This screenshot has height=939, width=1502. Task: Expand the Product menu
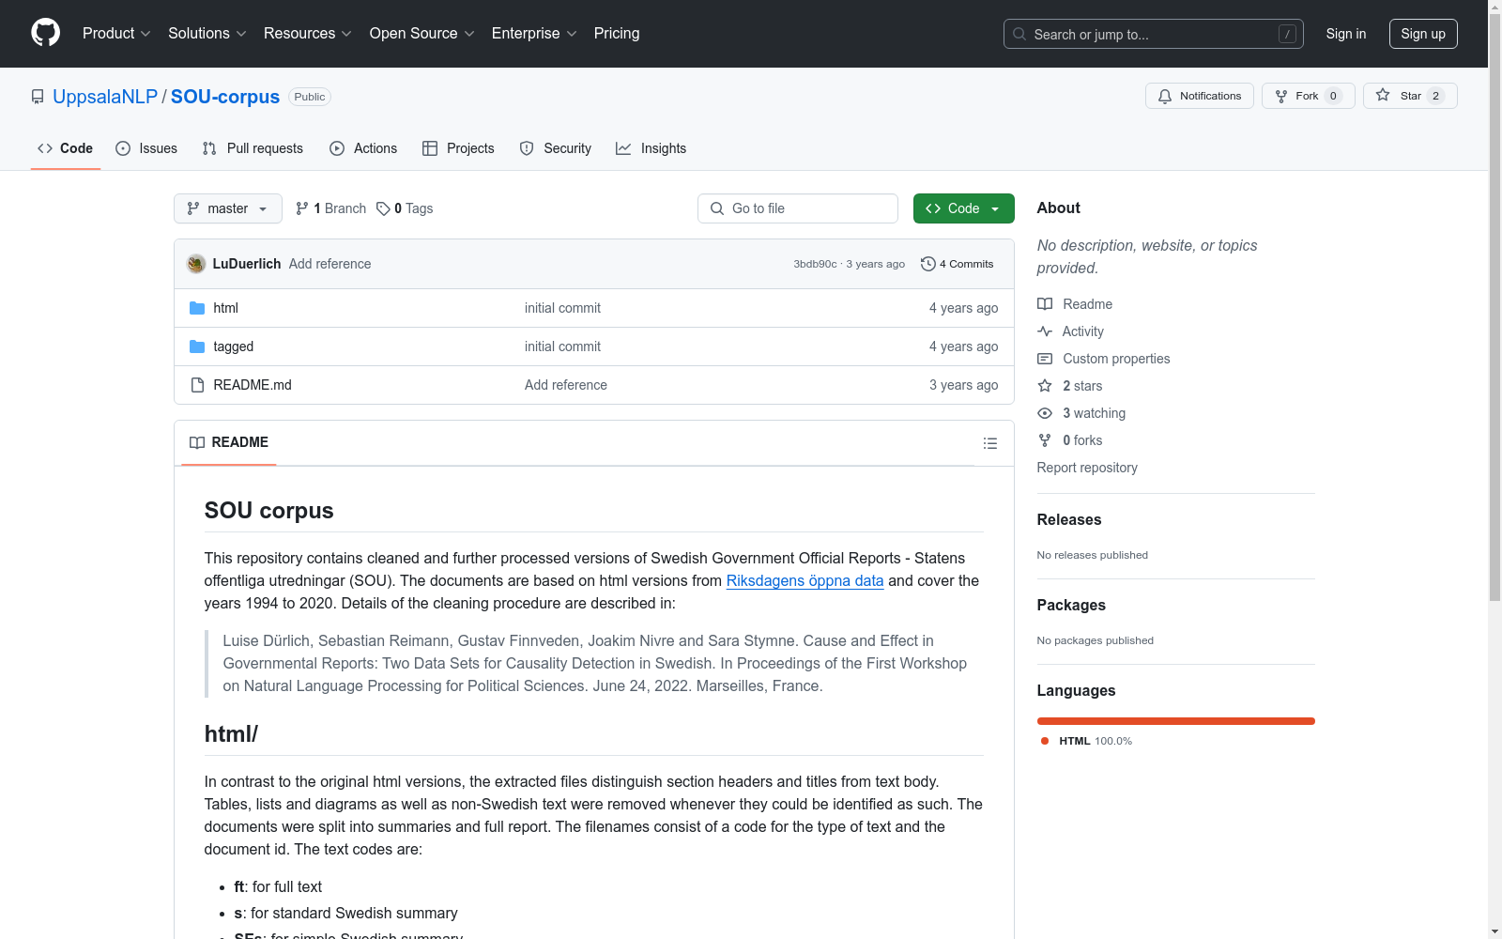pos(116,33)
